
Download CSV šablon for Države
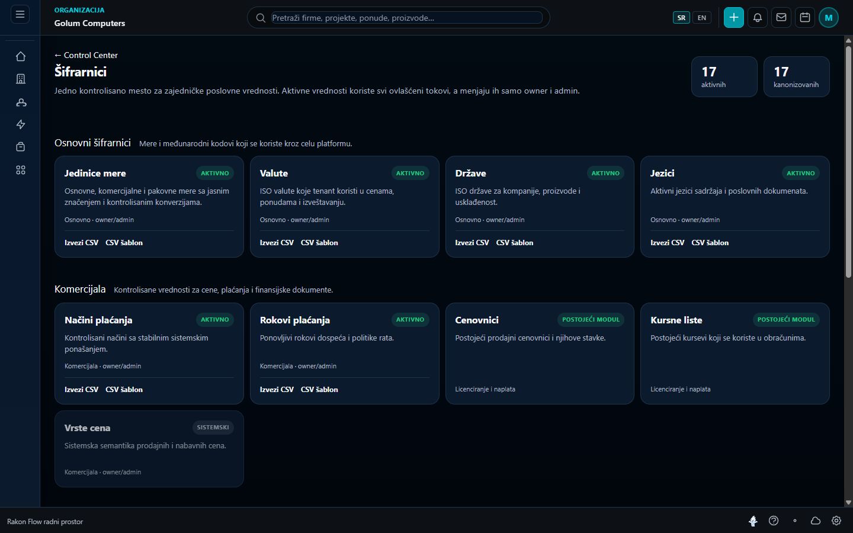pos(515,243)
